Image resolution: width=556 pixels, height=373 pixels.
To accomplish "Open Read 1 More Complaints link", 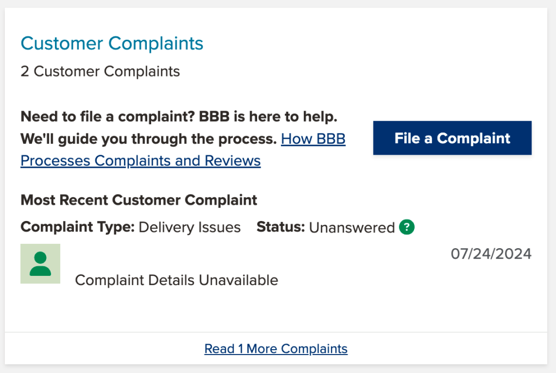I will click(276, 349).
